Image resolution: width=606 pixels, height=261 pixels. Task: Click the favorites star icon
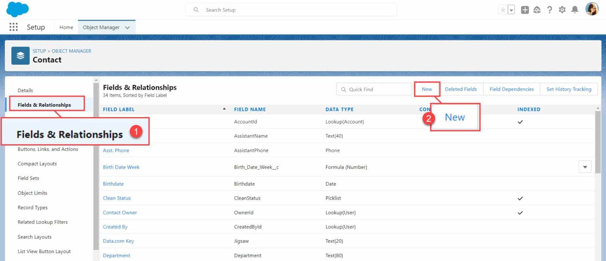pos(503,10)
